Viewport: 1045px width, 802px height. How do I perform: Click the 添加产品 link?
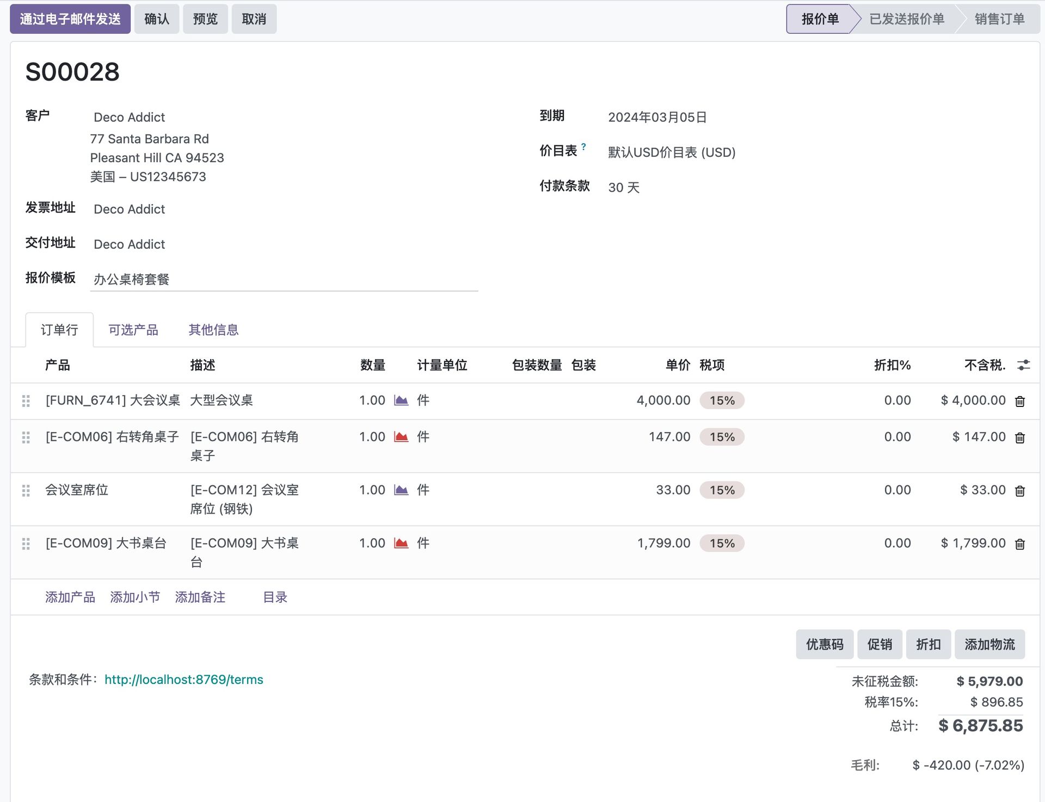coord(70,597)
